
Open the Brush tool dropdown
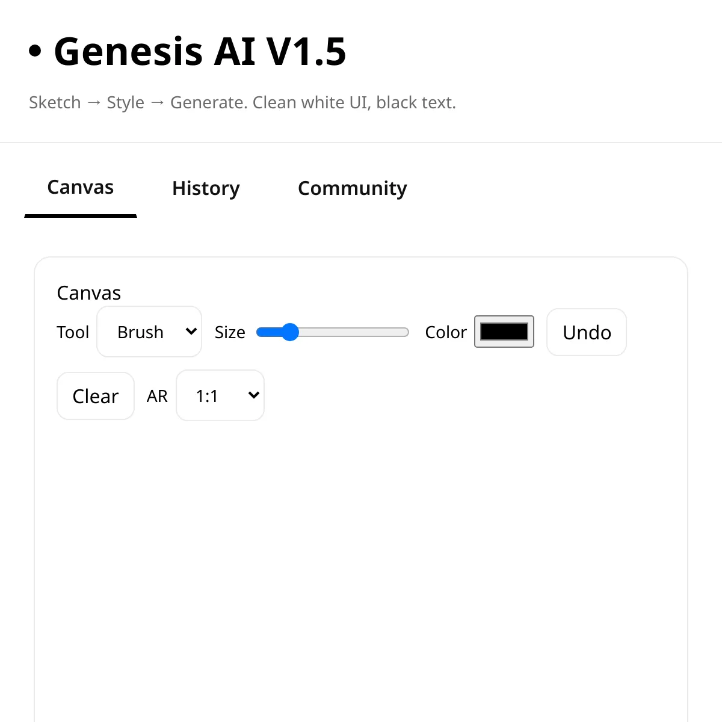(149, 332)
